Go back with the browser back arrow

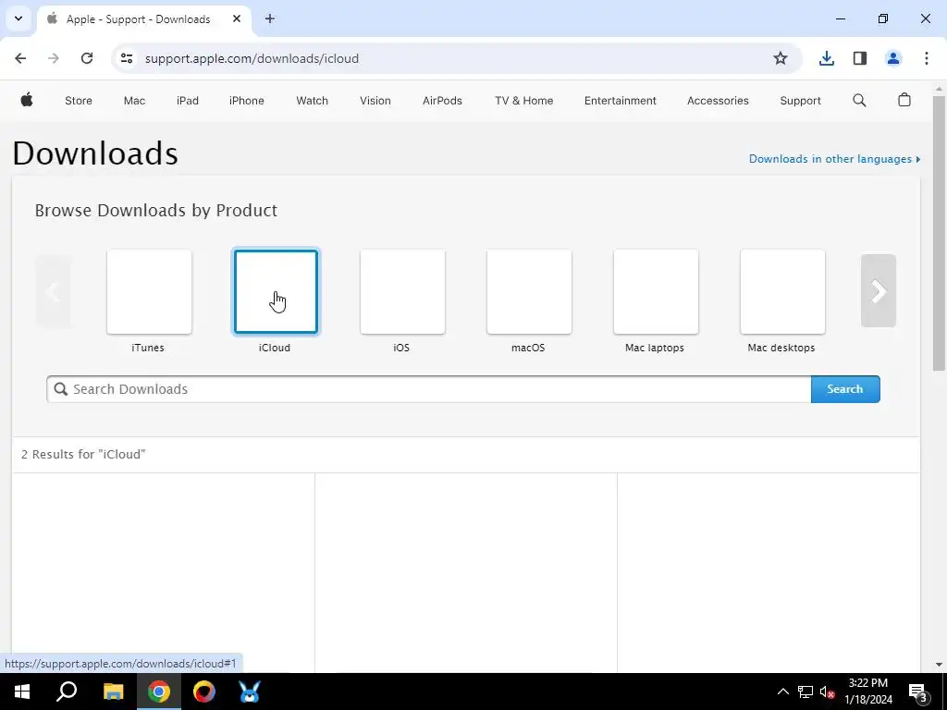(20, 58)
